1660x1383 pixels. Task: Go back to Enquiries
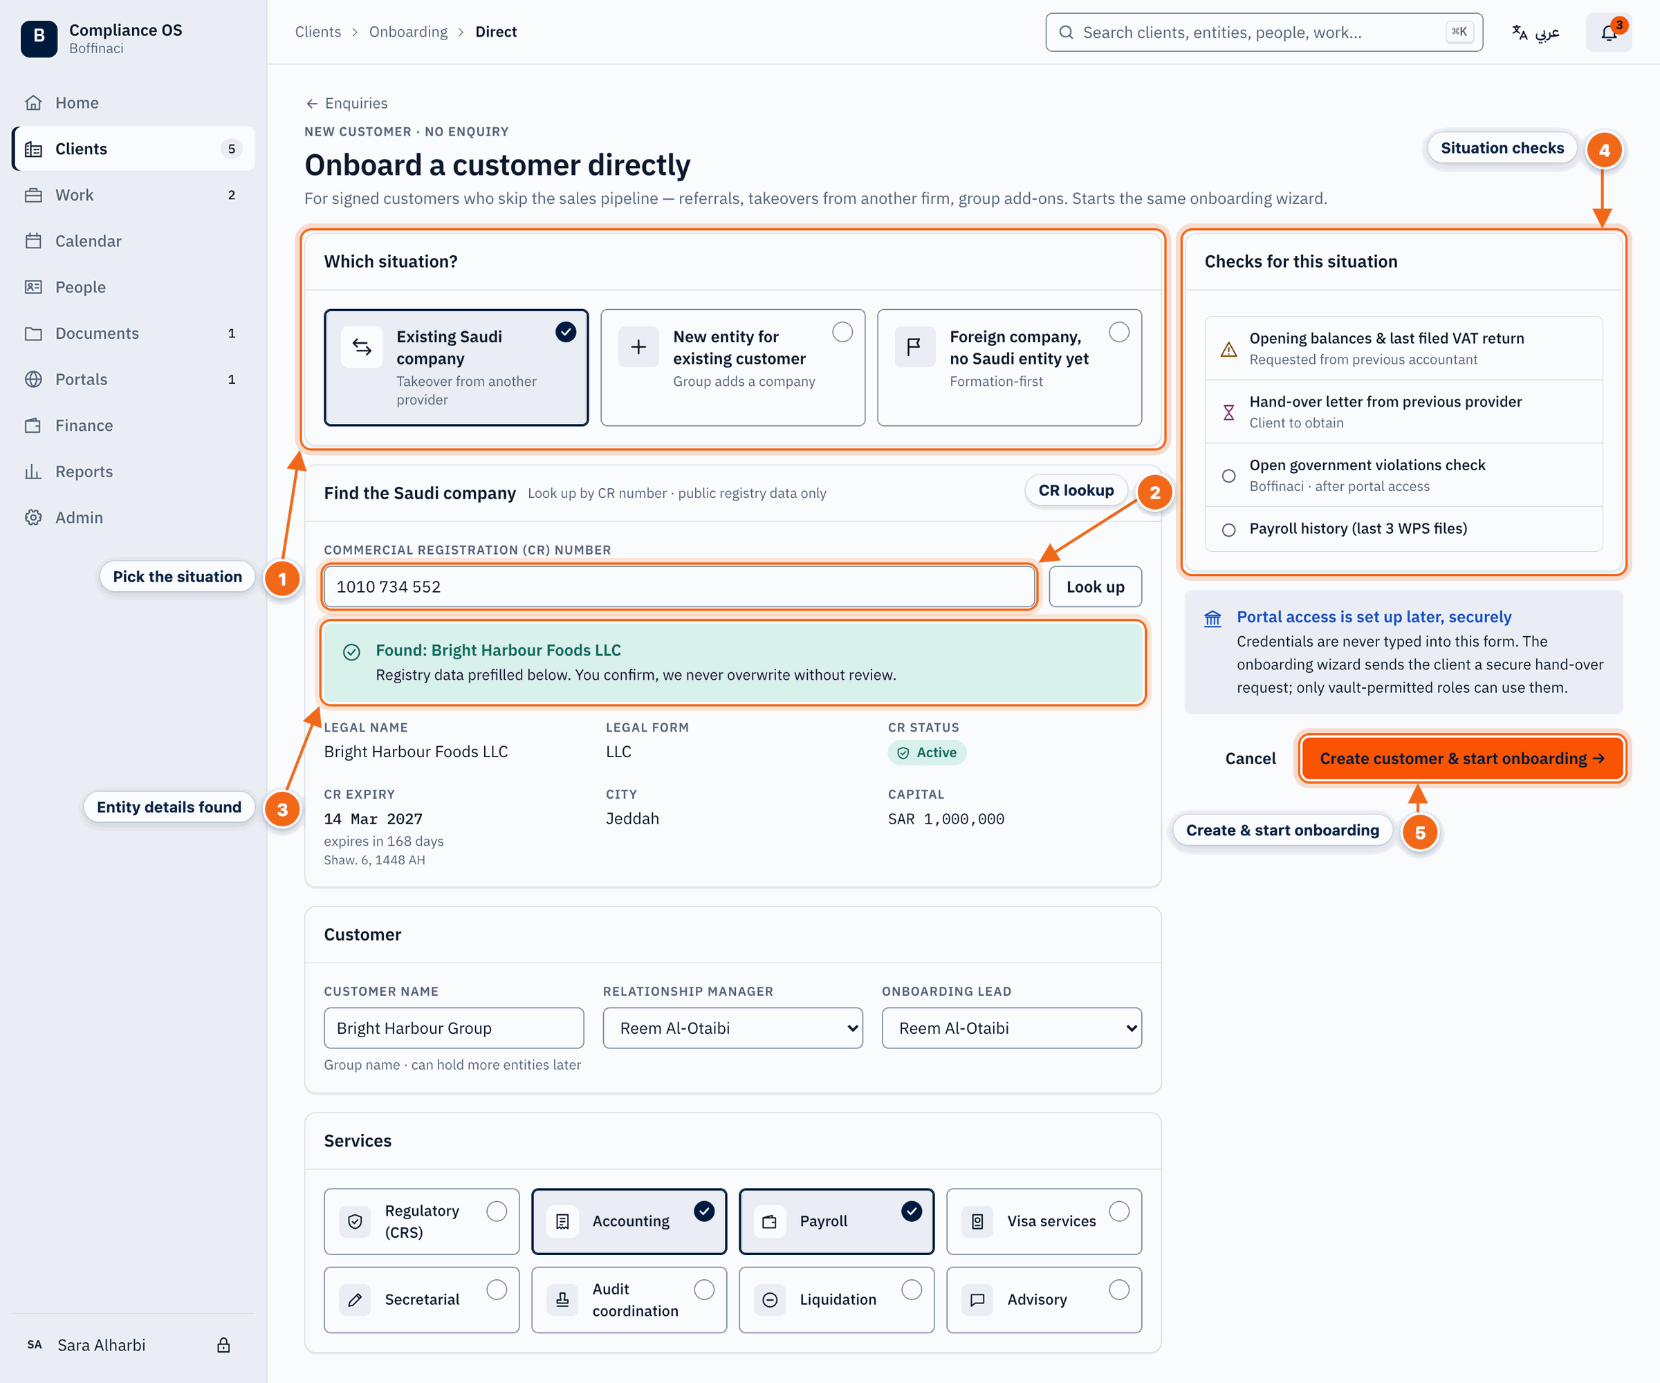pos(347,103)
